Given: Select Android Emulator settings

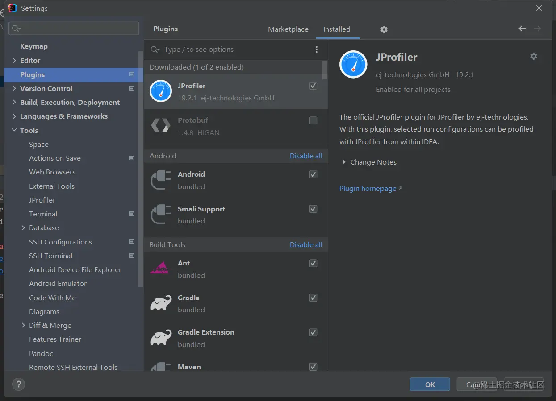Looking at the screenshot, I should (x=58, y=284).
